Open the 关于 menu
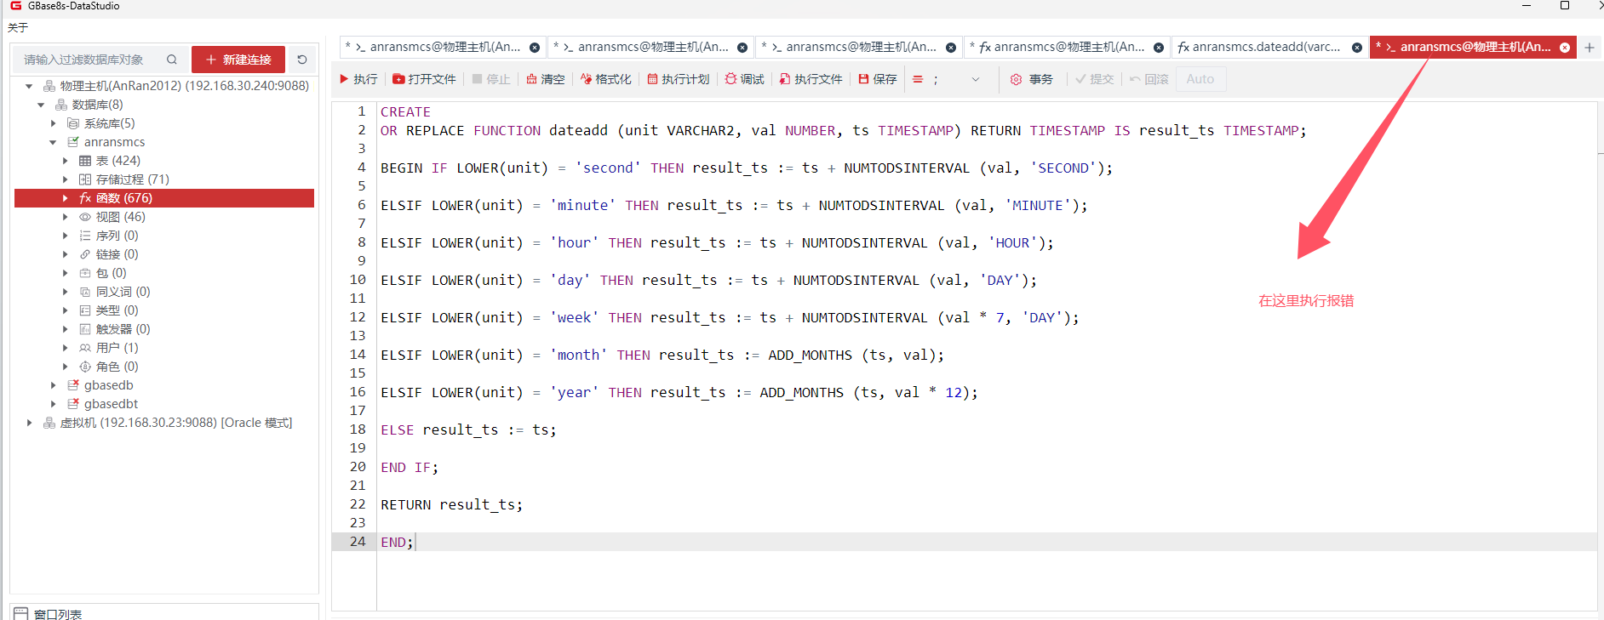This screenshot has width=1604, height=620. 18,27
